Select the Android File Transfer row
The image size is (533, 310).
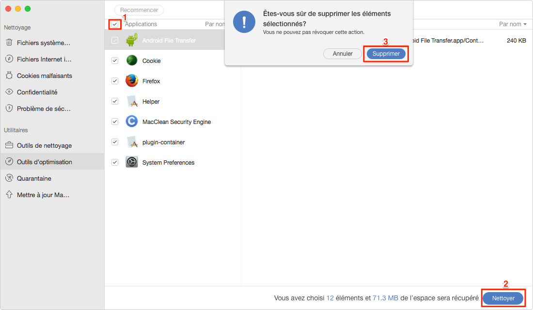point(165,40)
